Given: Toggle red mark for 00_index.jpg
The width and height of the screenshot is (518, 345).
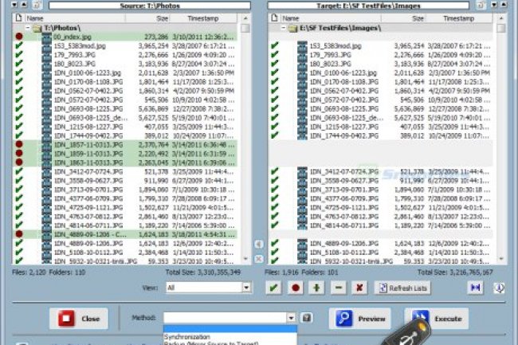Looking at the screenshot, I should click(19, 37).
